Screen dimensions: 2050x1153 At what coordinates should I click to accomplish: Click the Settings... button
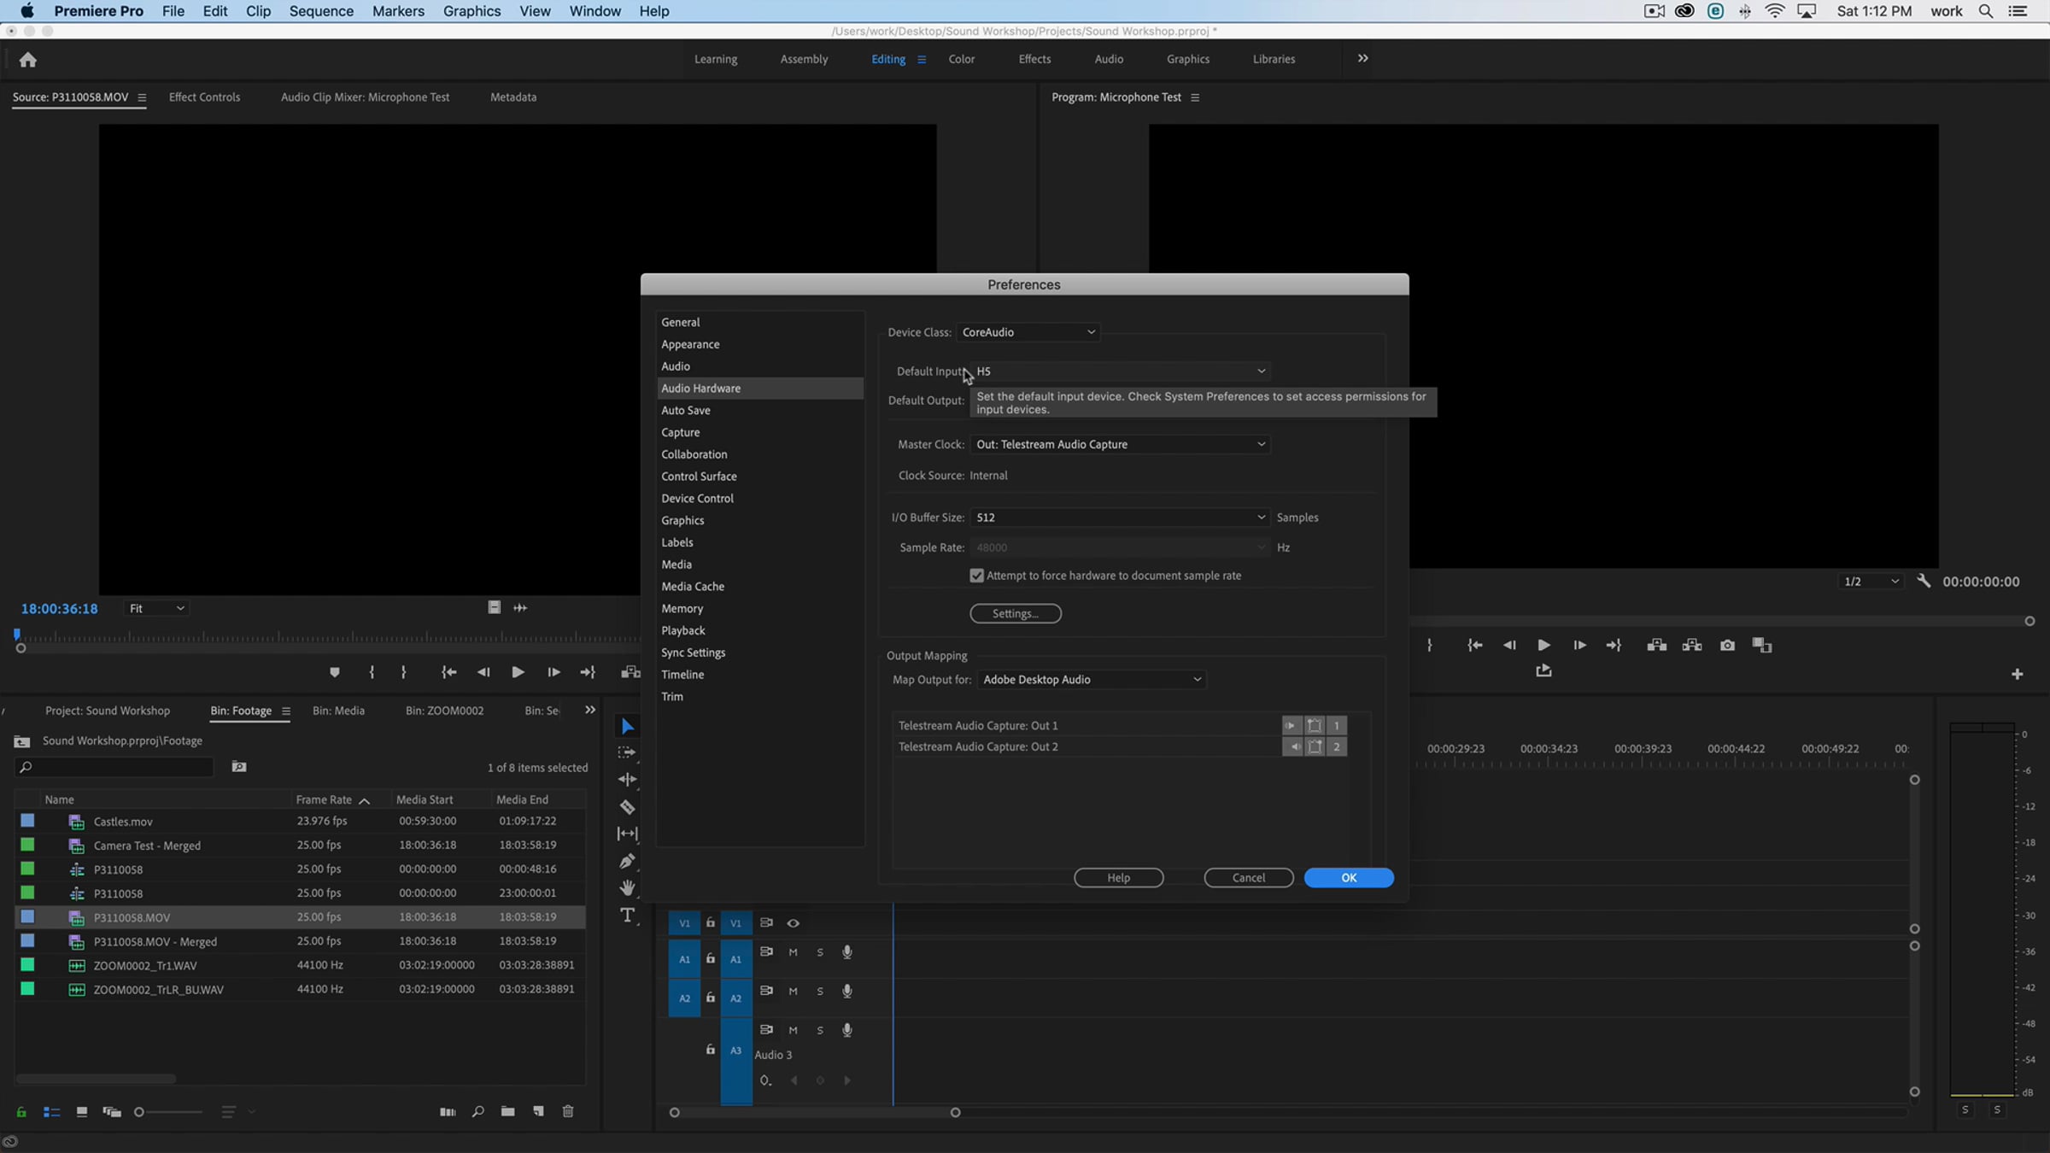(1015, 613)
